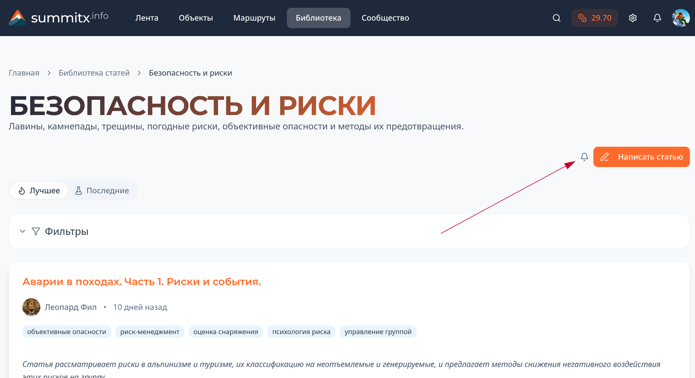Click the Главная breadcrumb link
The width and height of the screenshot is (695, 378).
click(x=24, y=73)
